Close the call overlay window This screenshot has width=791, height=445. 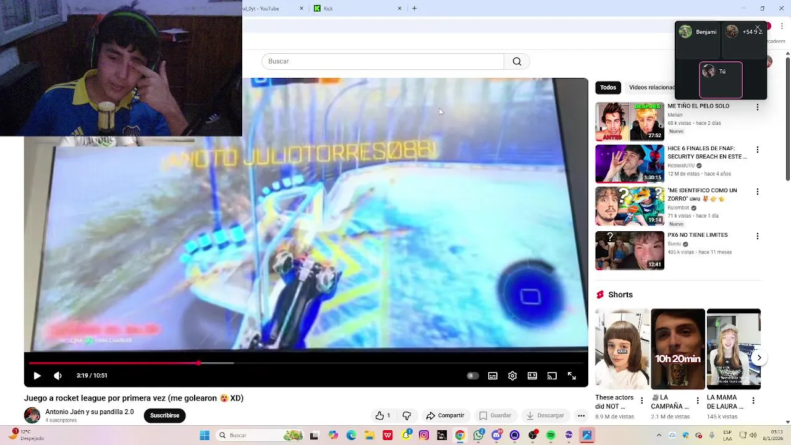tap(757, 27)
